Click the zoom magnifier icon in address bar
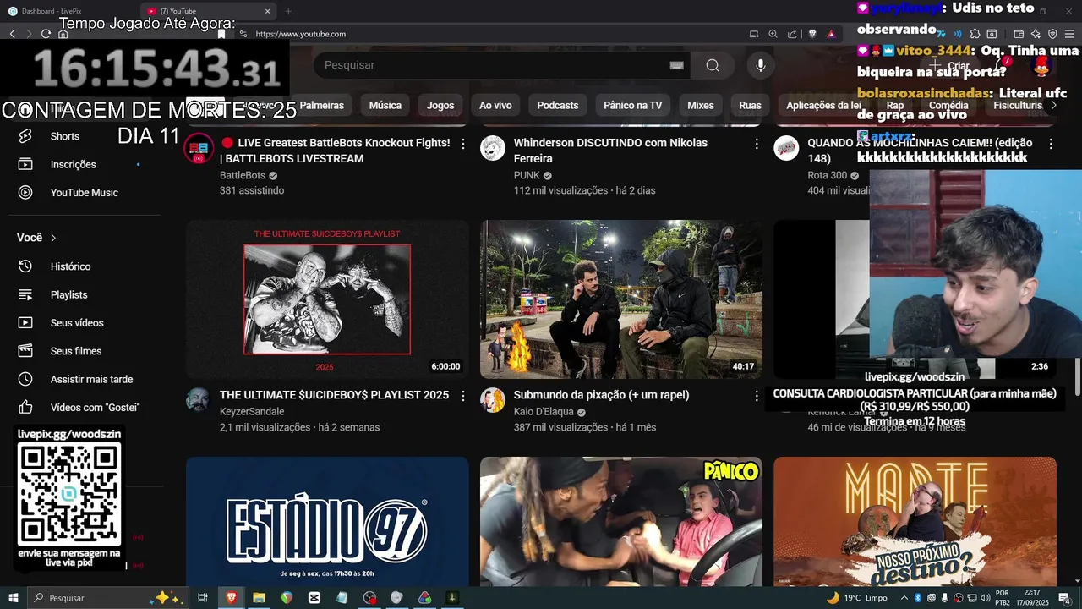The width and height of the screenshot is (1082, 609). [x=773, y=34]
